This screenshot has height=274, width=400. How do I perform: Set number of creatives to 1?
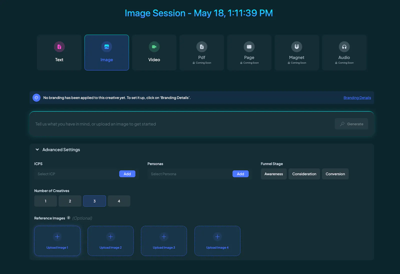(x=45, y=201)
